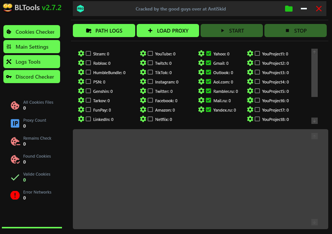Viewport: 332px width, 234px height.
Task: Enable the Steam checkbox
Action: 88,54
